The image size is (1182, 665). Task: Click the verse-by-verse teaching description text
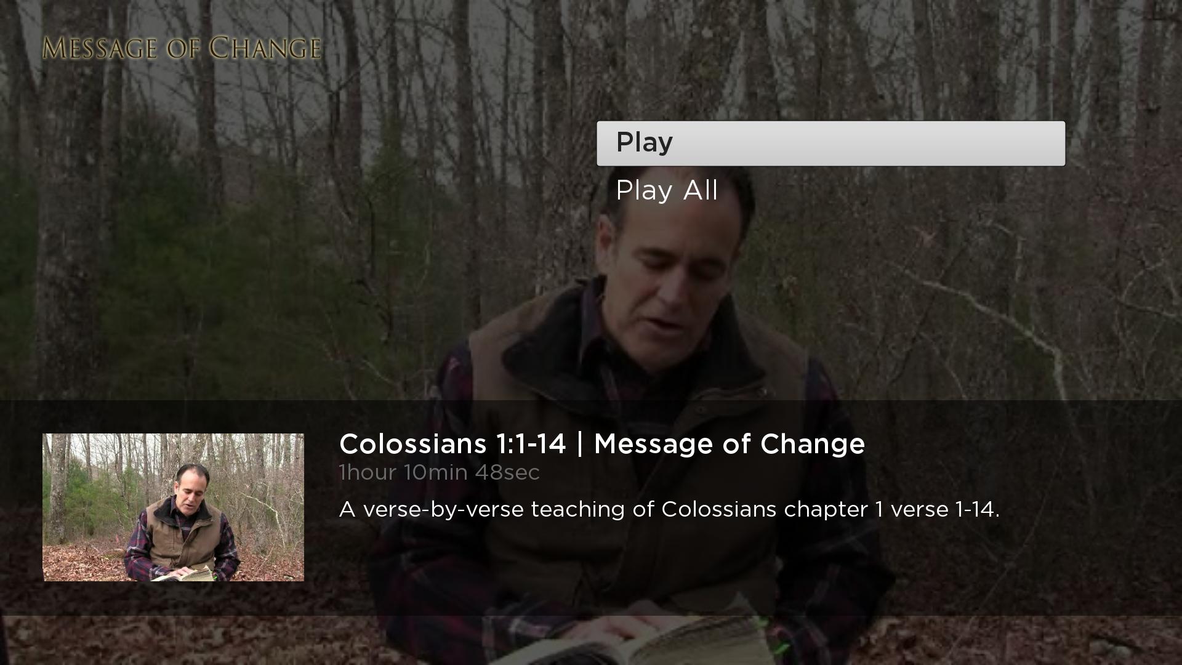tap(669, 510)
